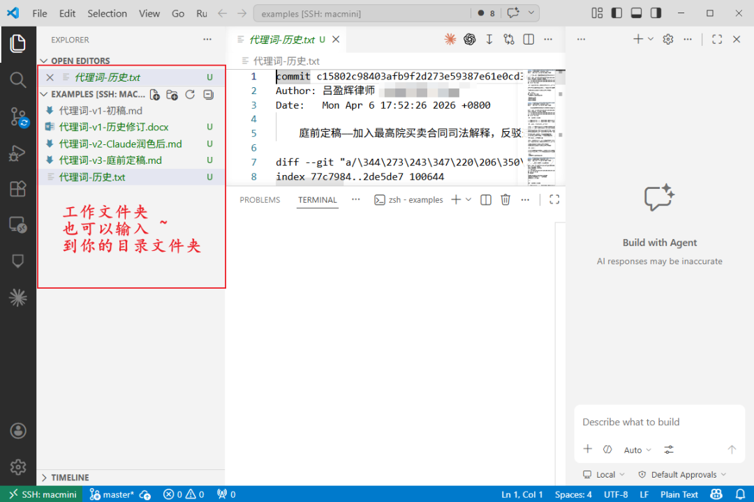Open the Edit menu
This screenshot has height=502, width=754.
pos(67,13)
